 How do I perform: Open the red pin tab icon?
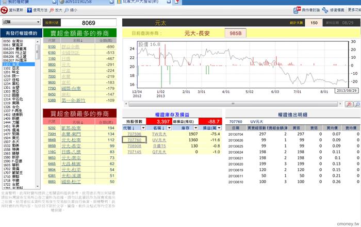click(x=177, y=2)
